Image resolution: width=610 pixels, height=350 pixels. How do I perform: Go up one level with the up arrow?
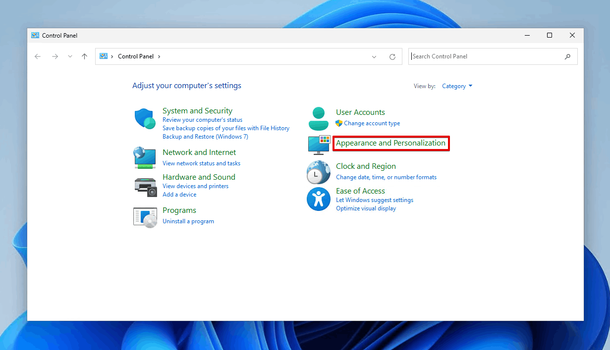click(x=85, y=56)
